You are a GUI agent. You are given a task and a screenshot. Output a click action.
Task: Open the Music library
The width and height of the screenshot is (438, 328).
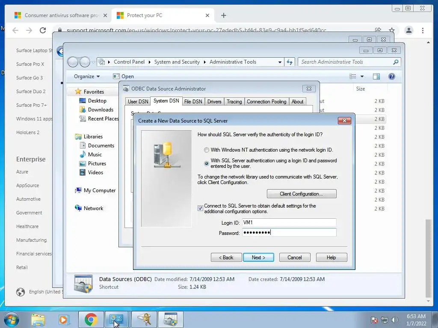click(91, 155)
